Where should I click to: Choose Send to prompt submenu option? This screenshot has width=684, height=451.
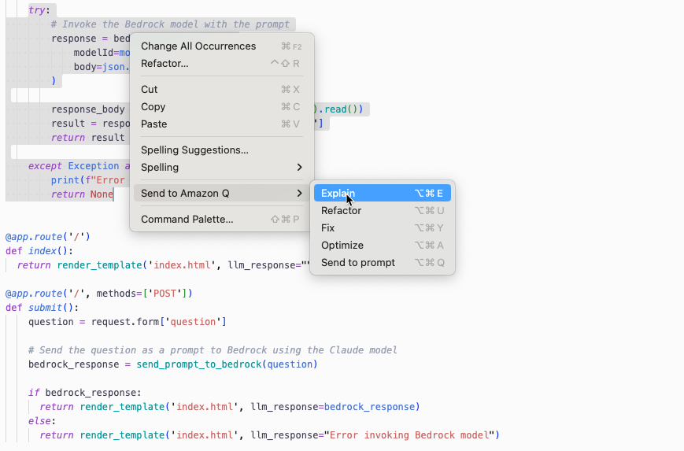click(358, 263)
